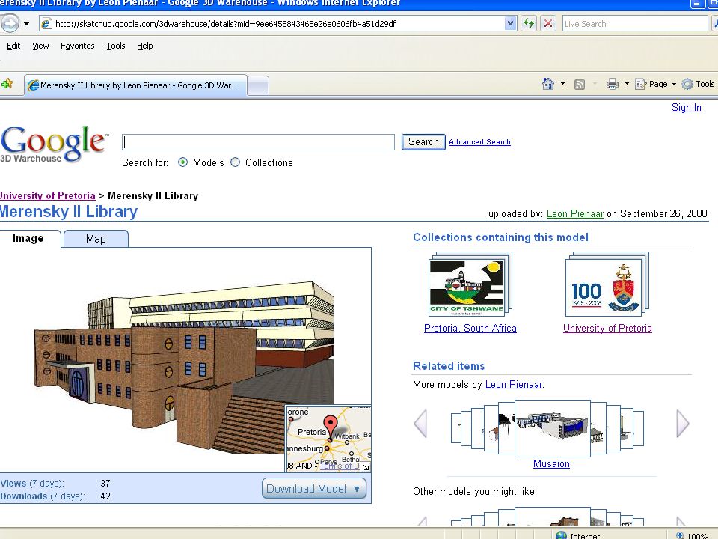Click the Stop loading X icon

pyautogui.click(x=548, y=23)
